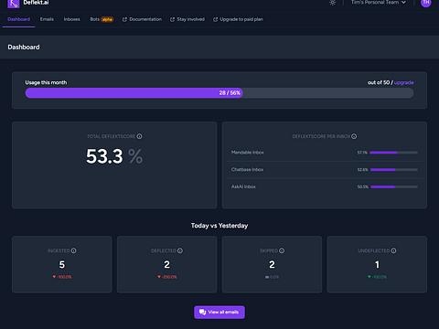Click the Deflected info icon
439x329 pixels.
pos(180,250)
